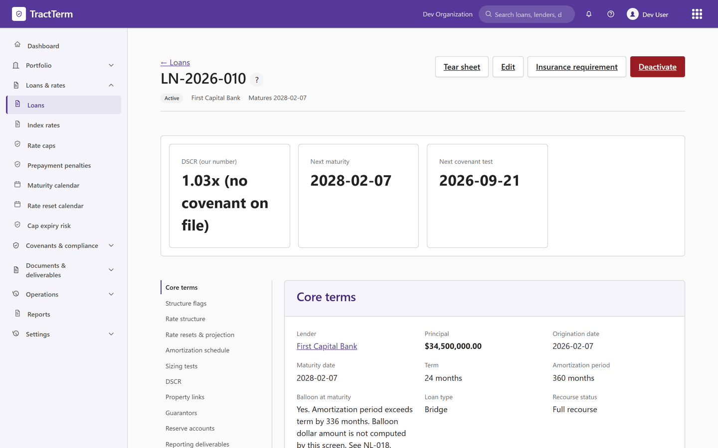Click the Dashboard home icon

point(17,44)
